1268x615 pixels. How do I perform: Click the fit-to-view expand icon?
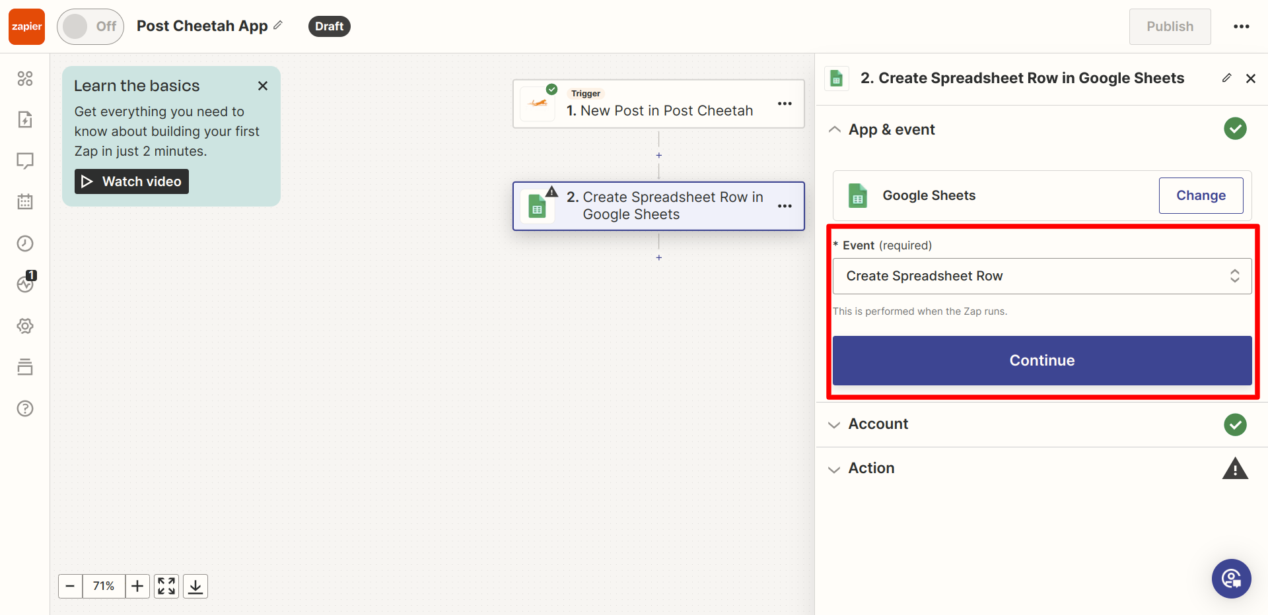point(166,586)
